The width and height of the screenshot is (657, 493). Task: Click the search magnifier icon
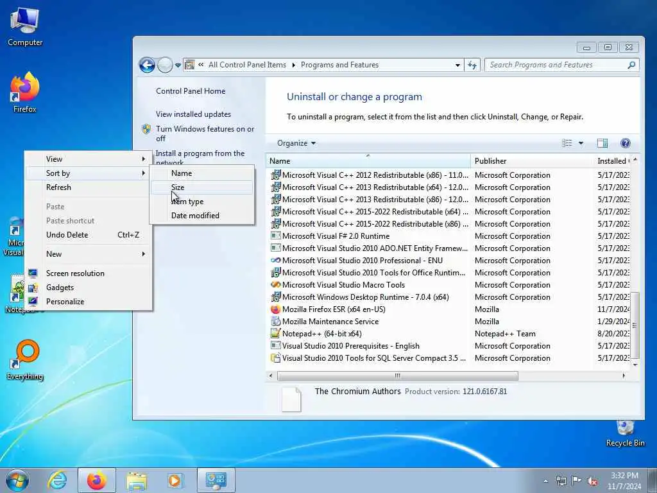(x=631, y=65)
